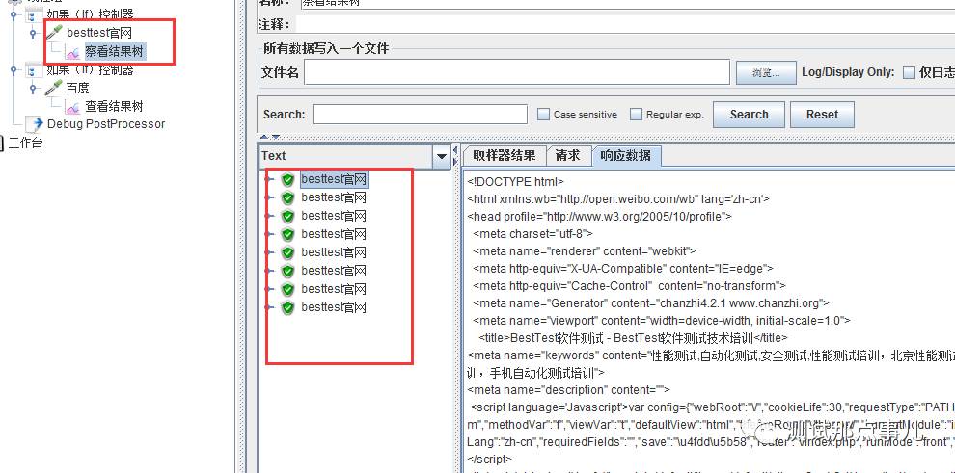955x473 pixels.
Task: Select the 工作台 workbench node
Action: (x=25, y=144)
